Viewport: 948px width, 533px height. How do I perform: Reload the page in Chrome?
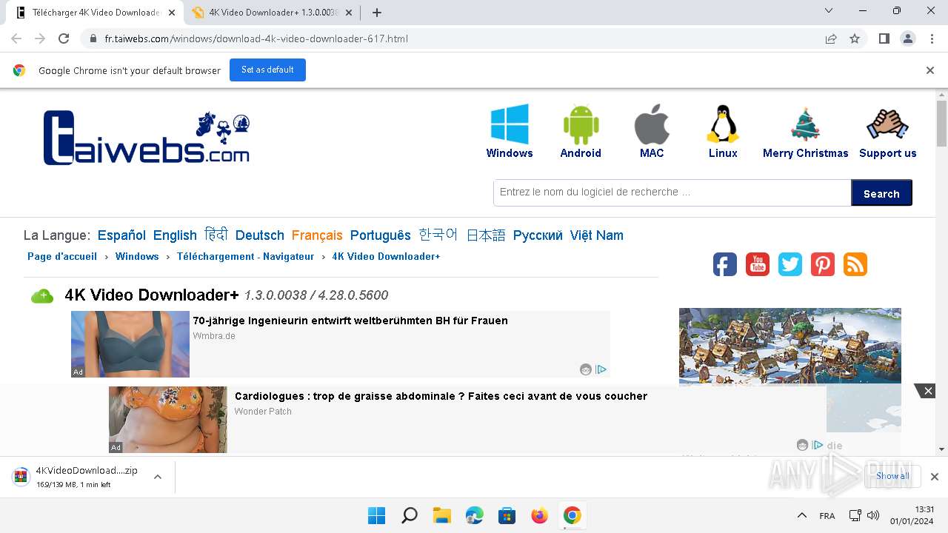(x=64, y=38)
